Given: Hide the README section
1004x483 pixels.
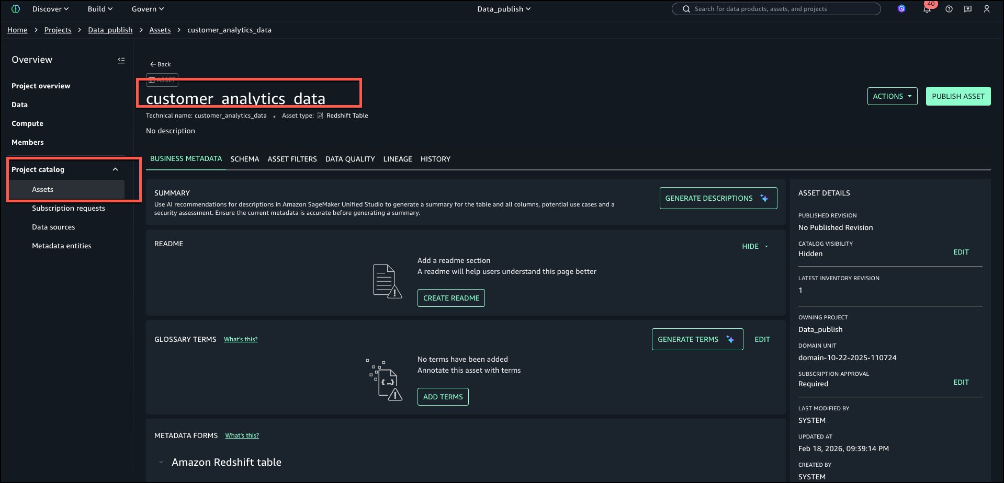Looking at the screenshot, I should pos(754,246).
